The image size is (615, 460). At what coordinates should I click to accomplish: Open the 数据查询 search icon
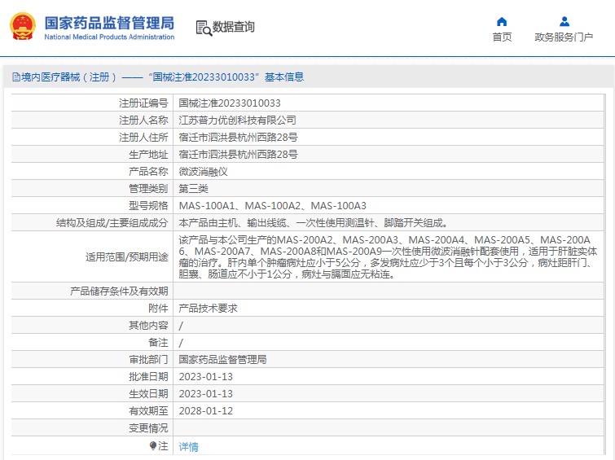(204, 28)
